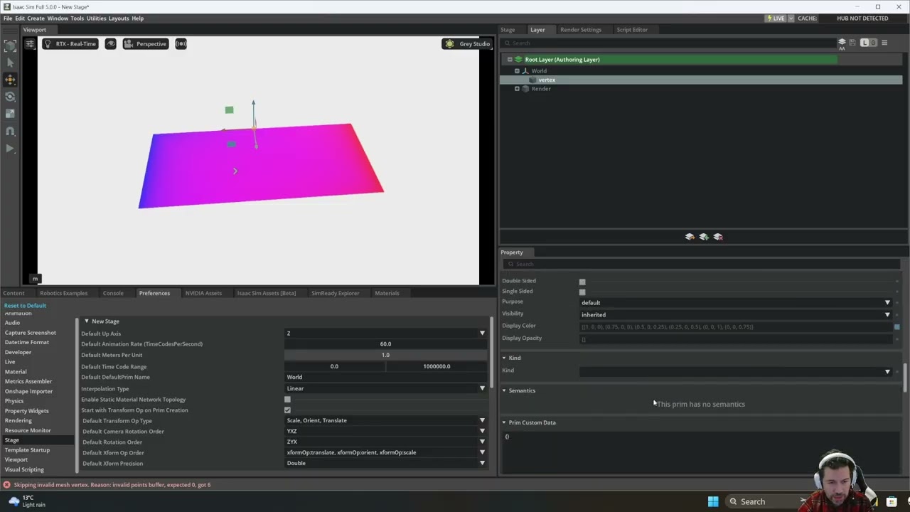Toggle the Single Sided checkbox
The height and width of the screenshot is (512, 910).
pyautogui.click(x=582, y=292)
